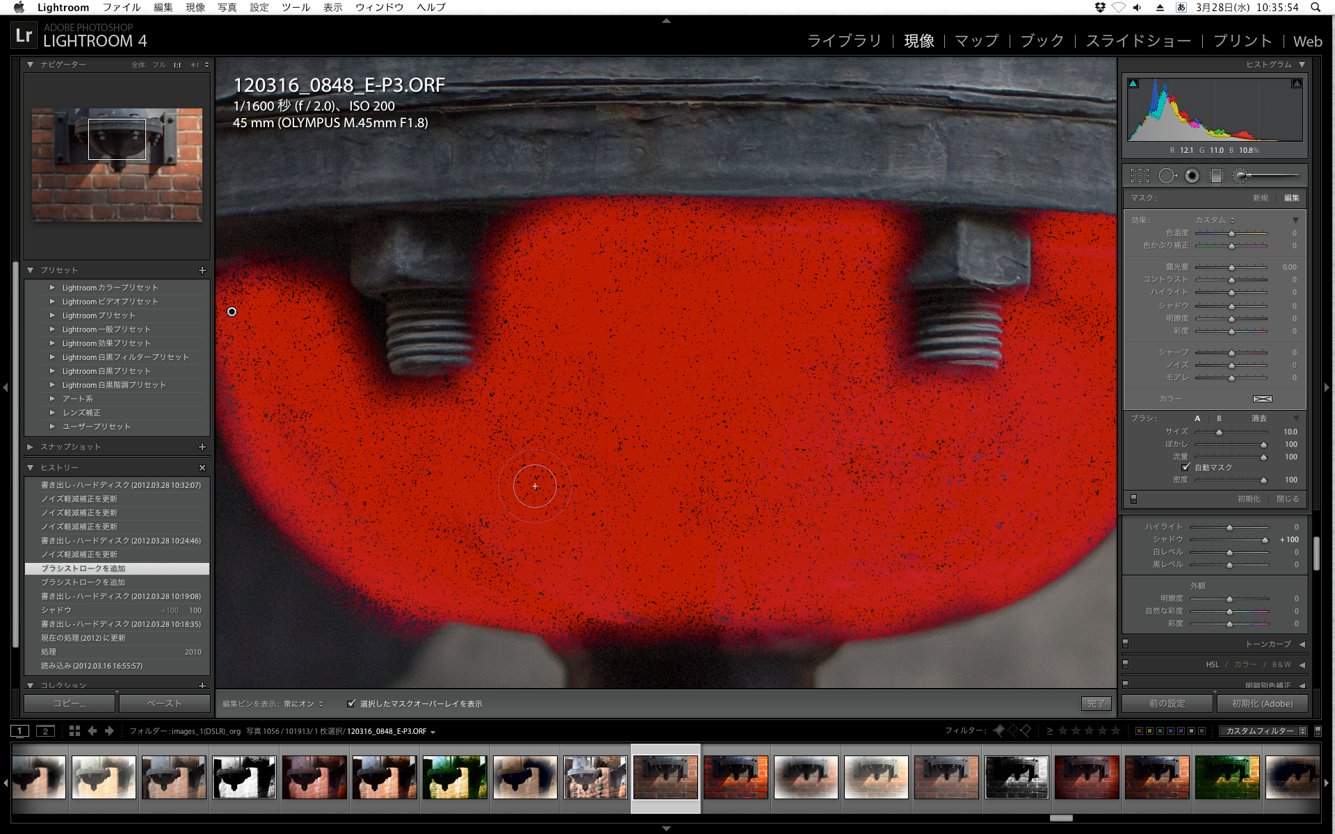Expand the スナップショット panel
The width and height of the screenshot is (1335, 834).
click(31, 447)
